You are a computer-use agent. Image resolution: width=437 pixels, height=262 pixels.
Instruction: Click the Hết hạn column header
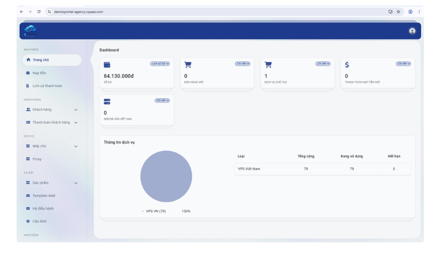pos(394,156)
